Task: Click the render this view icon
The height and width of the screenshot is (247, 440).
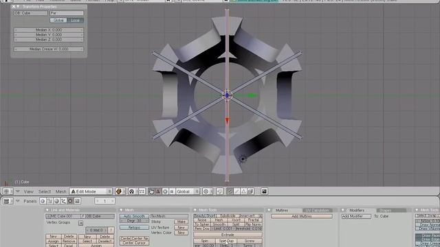Action: click(264, 191)
